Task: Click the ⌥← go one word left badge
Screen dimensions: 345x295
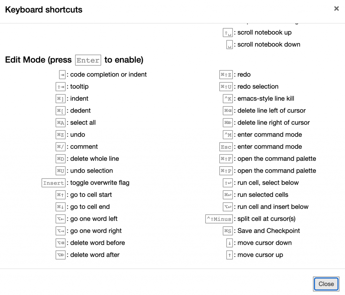Action: coord(61,219)
